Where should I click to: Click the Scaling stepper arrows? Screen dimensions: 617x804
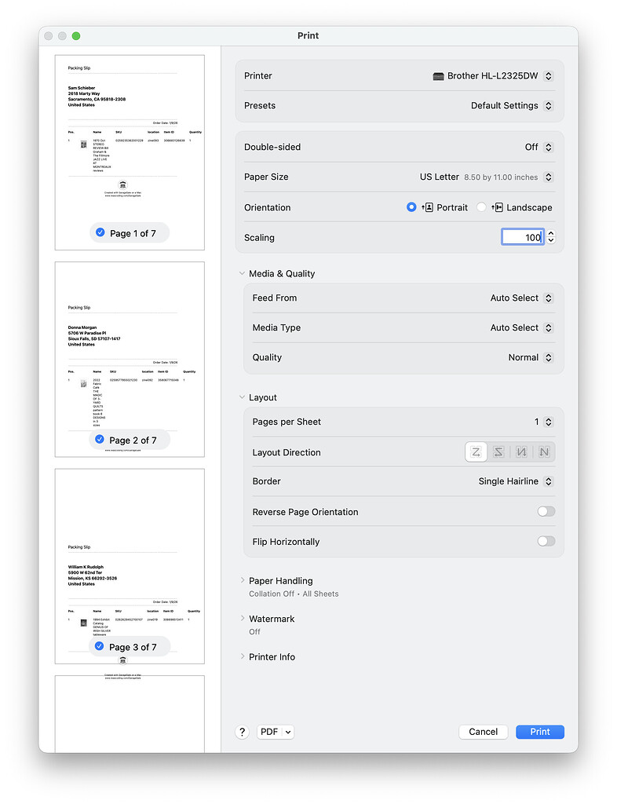551,237
